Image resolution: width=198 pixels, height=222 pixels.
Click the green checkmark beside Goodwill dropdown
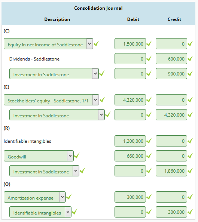point(77,155)
